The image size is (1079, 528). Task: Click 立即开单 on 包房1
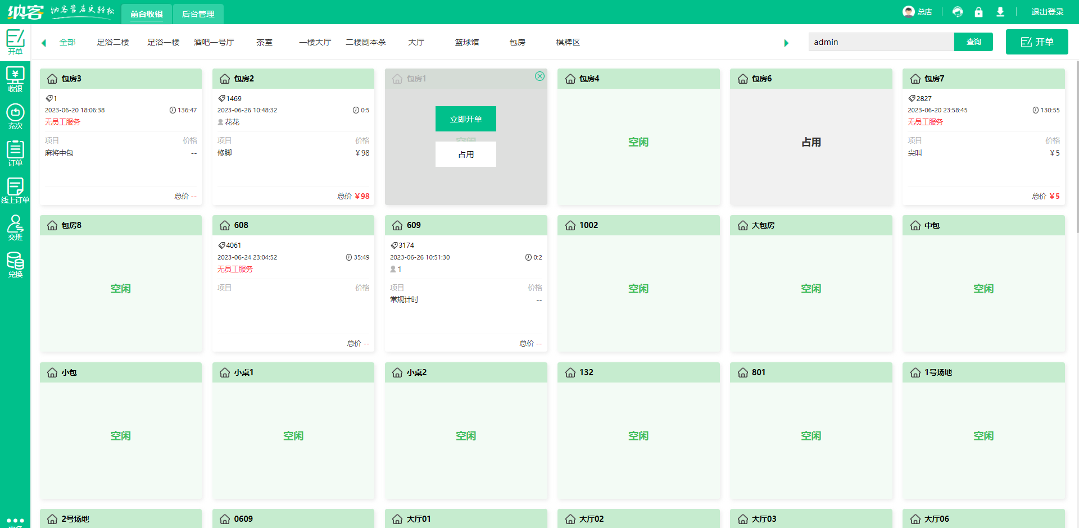tap(465, 119)
